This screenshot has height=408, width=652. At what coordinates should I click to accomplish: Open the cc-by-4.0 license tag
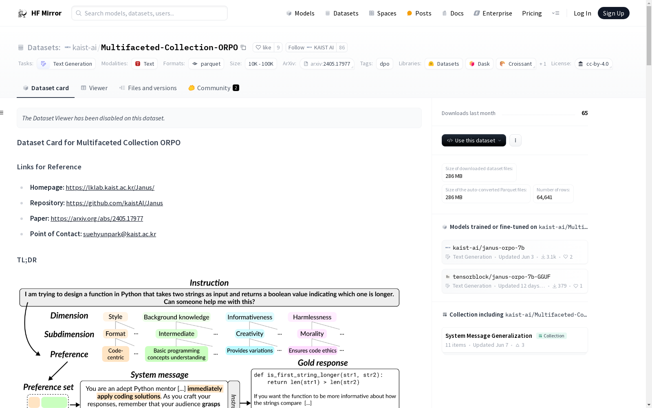593,64
